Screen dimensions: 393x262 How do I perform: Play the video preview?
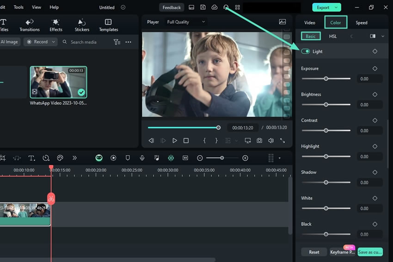click(175, 141)
